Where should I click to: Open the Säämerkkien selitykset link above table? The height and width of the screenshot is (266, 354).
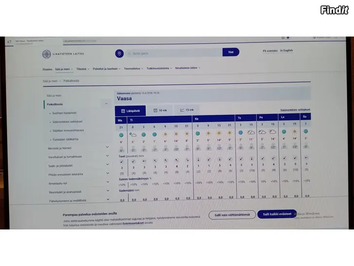click(x=295, y=110)
